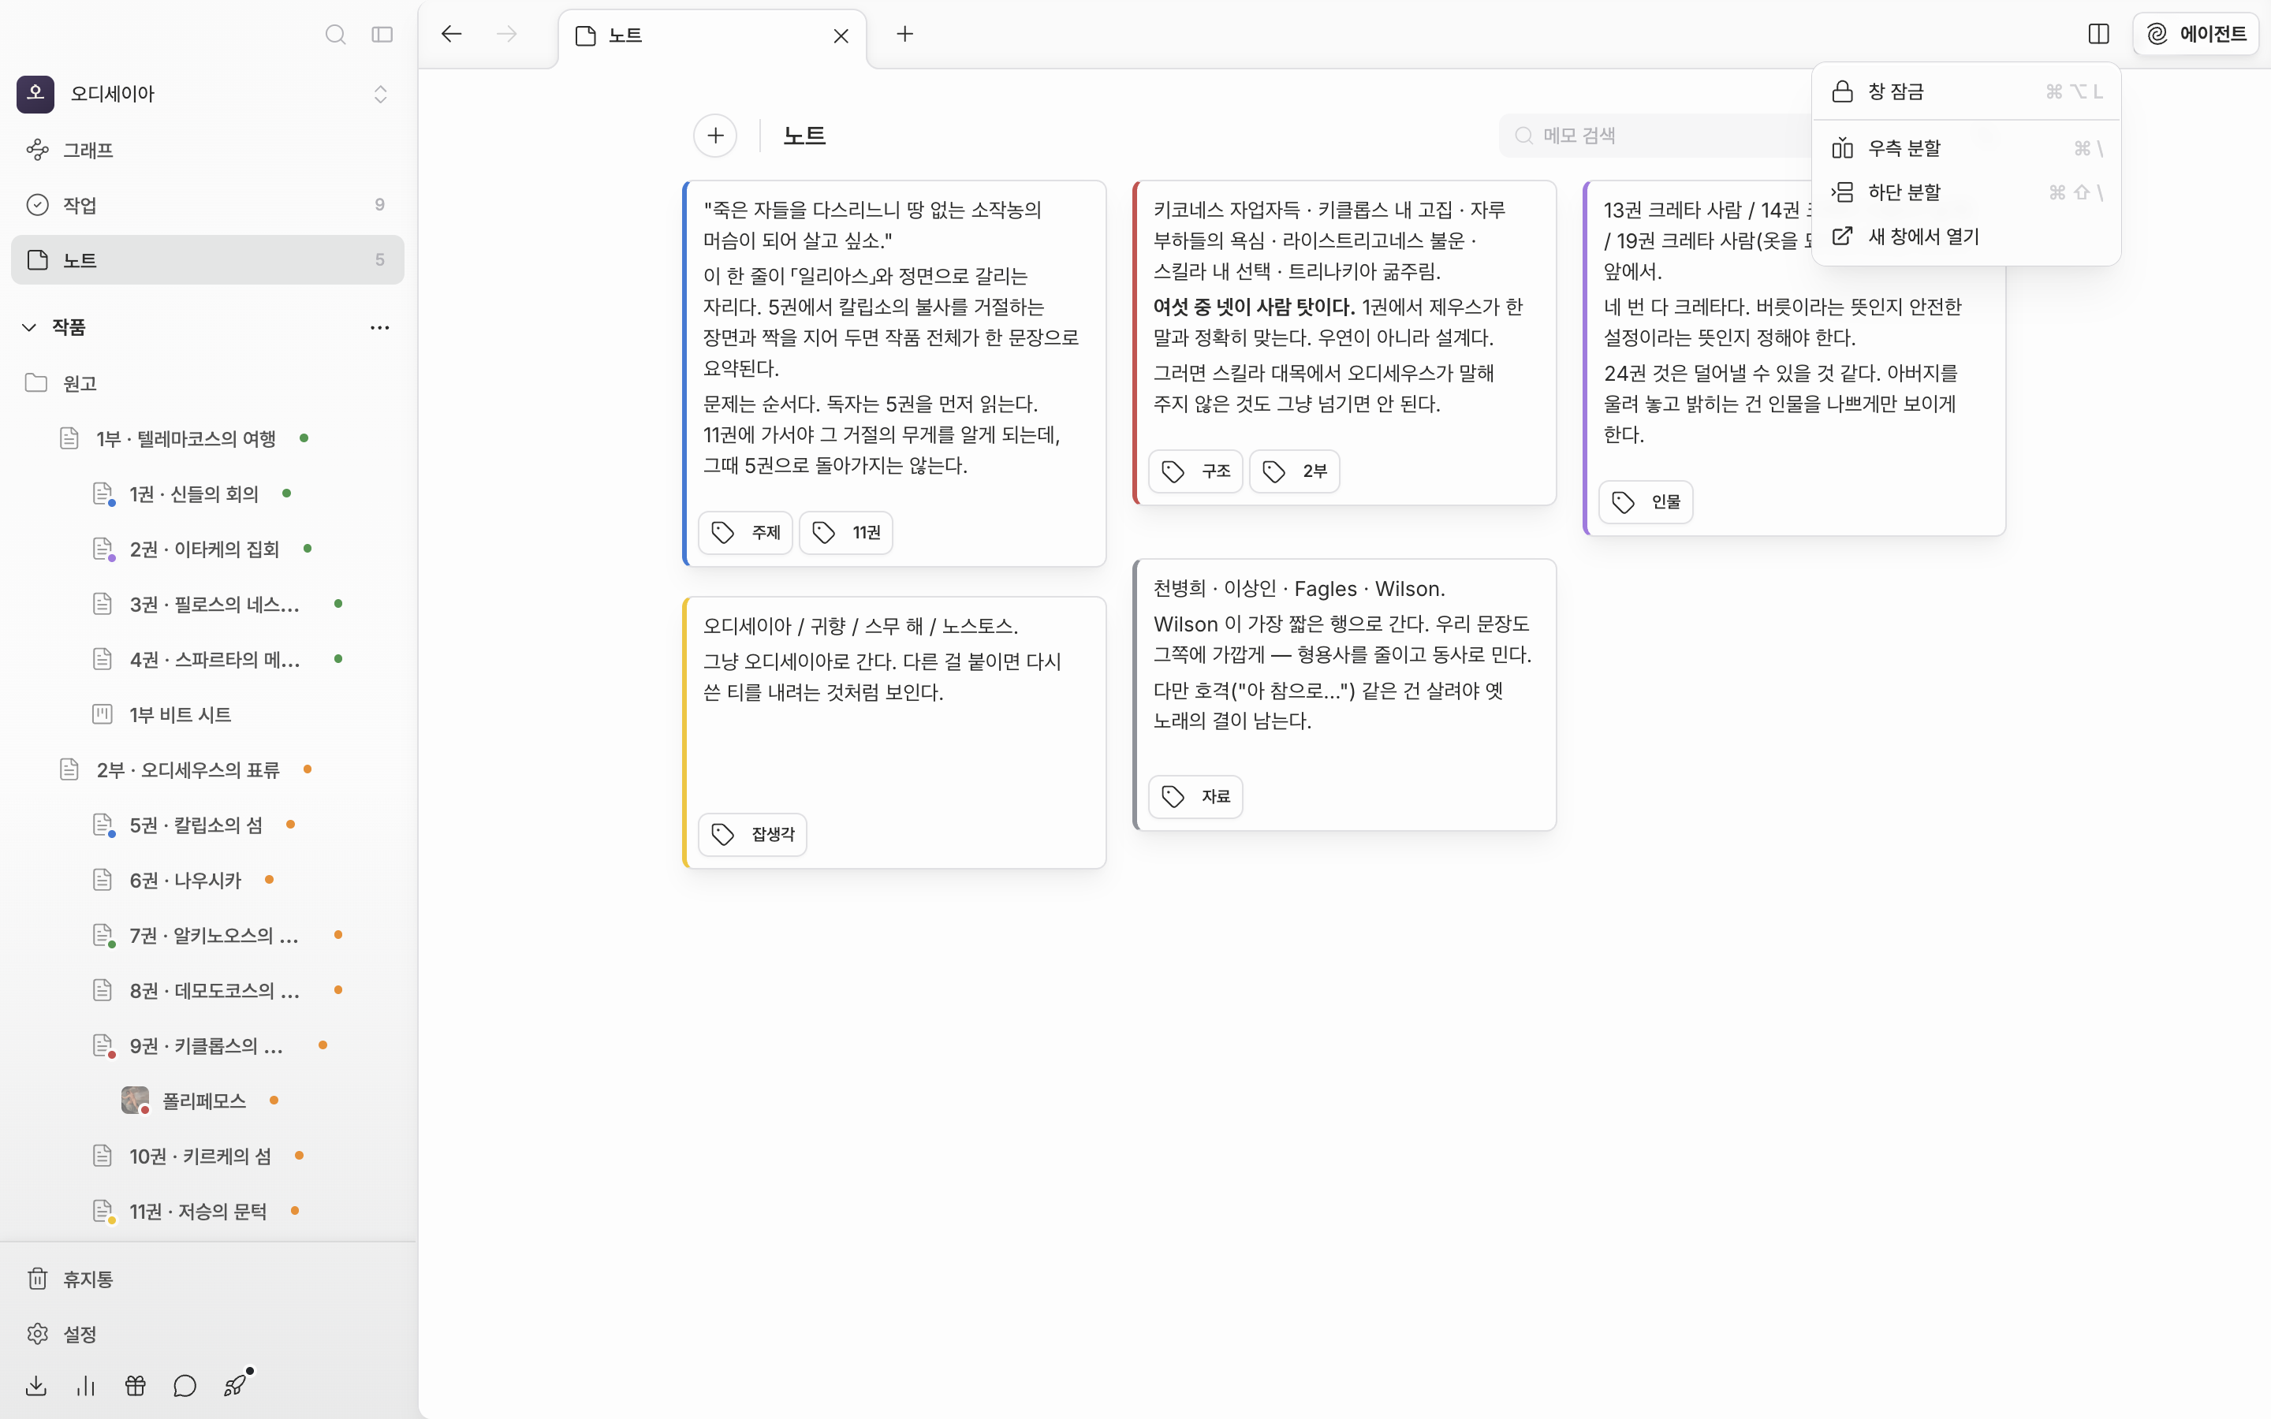Click the split view layout icon
2271x1419 pixels.
tap(2098, 35)
